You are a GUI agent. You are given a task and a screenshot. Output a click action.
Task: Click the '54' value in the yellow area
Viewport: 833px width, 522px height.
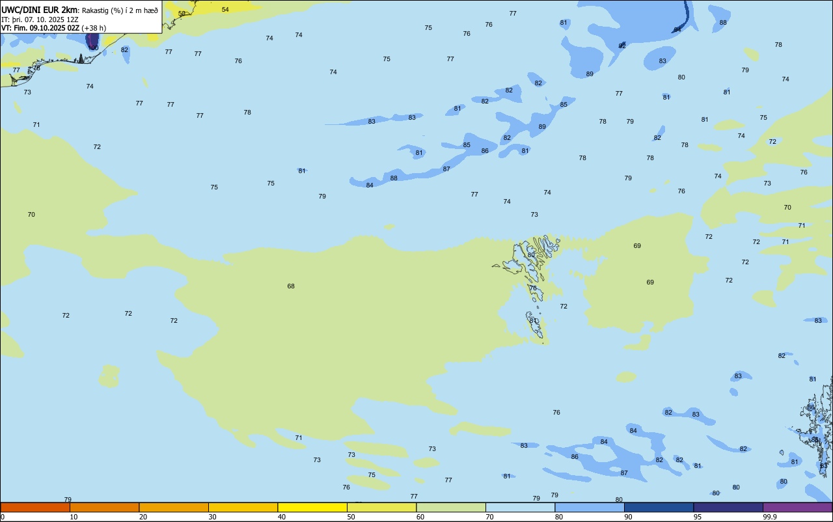pyautogui.click(x=225, y=9)
